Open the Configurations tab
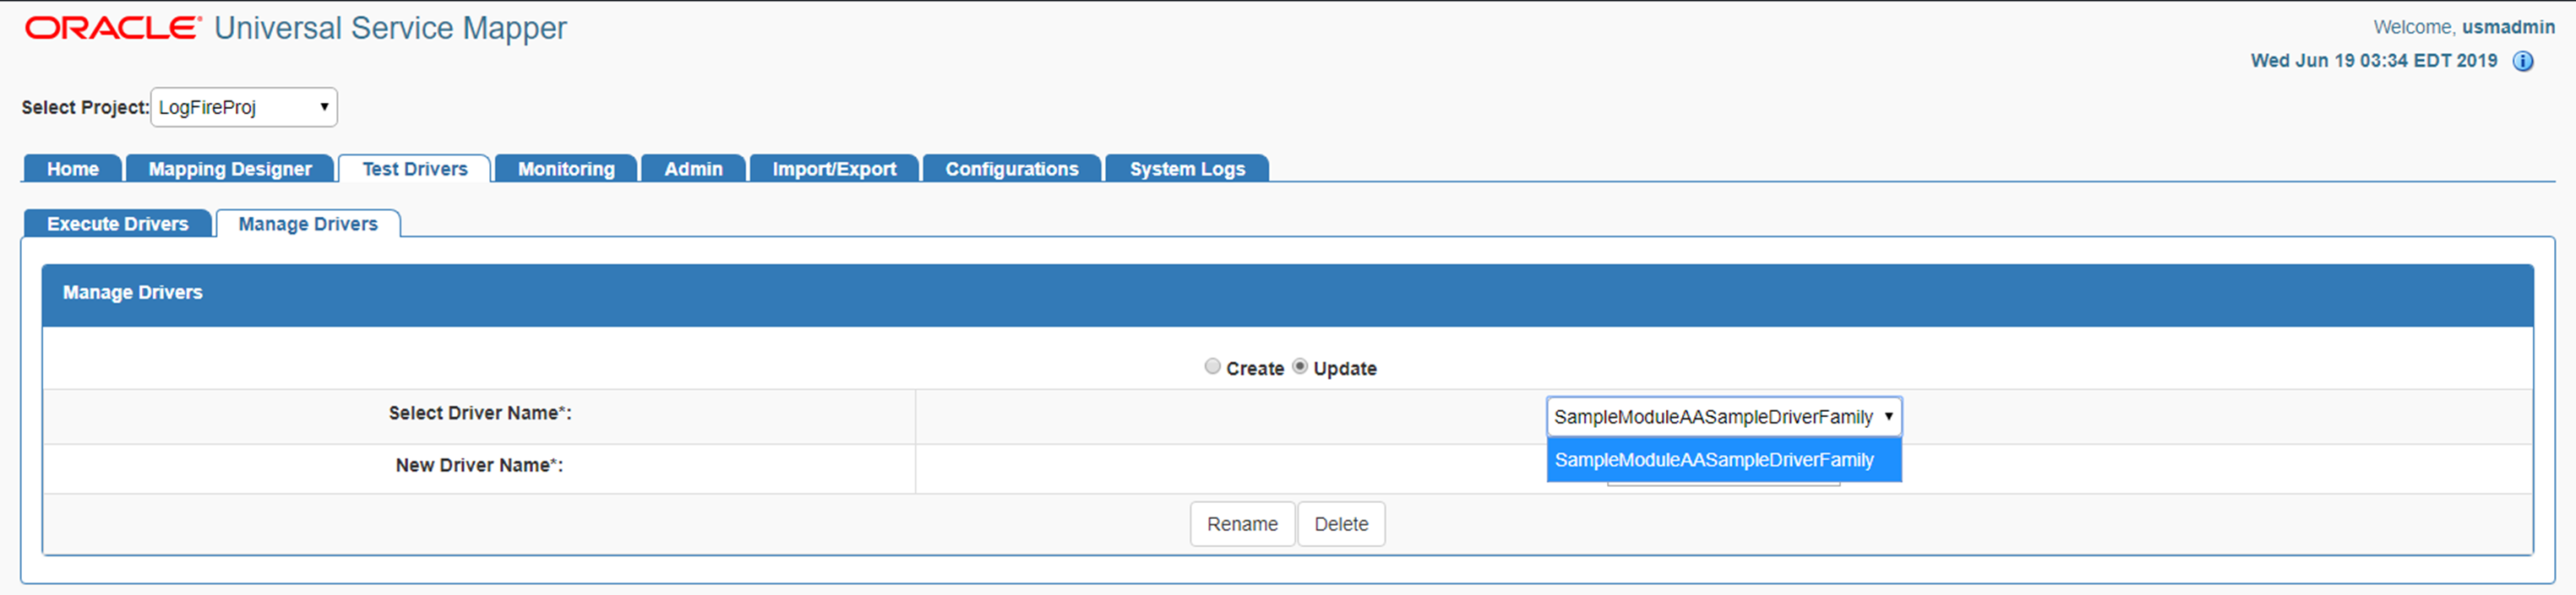Screen dimensions: 2576x595 [x=1012, y=169]
